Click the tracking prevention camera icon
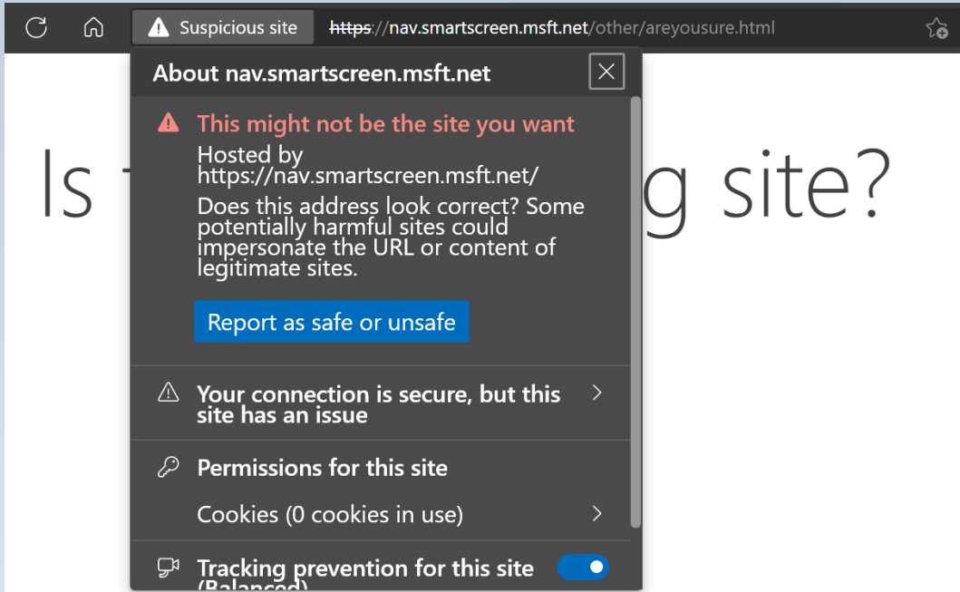 point(167,566)
